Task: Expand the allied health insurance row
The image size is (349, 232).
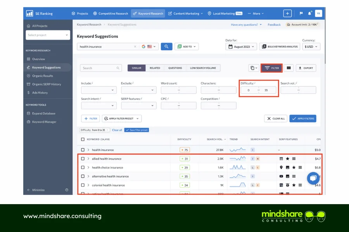Action: pos(88,159)
